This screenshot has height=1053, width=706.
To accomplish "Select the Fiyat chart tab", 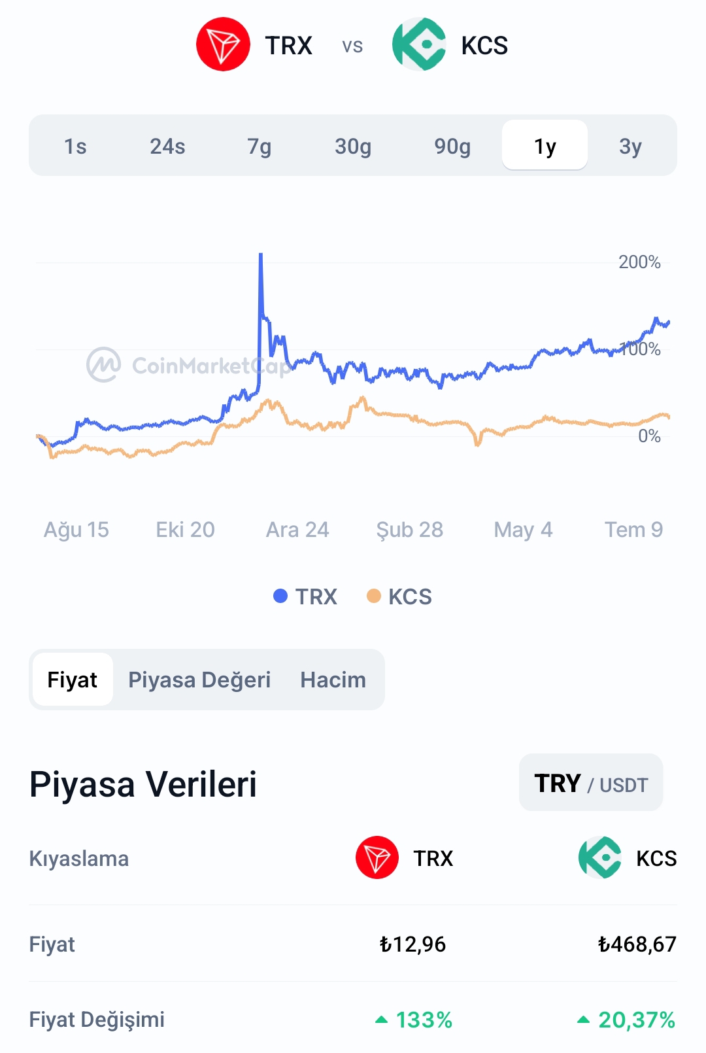I will click(73, 680).
